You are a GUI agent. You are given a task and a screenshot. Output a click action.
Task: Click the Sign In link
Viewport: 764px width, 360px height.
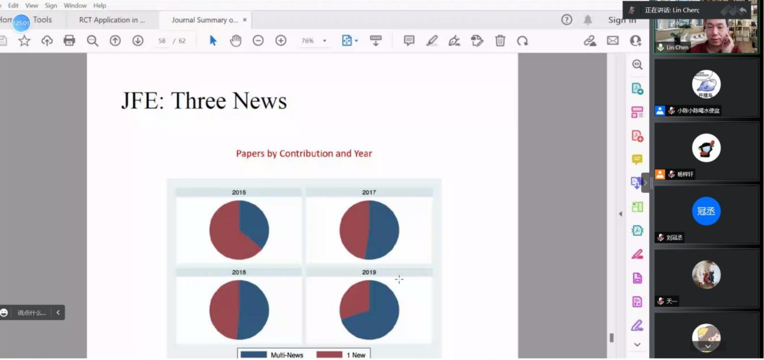622,20
